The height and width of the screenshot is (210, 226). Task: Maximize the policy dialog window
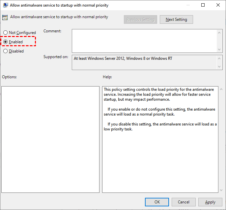click(203, 5)
